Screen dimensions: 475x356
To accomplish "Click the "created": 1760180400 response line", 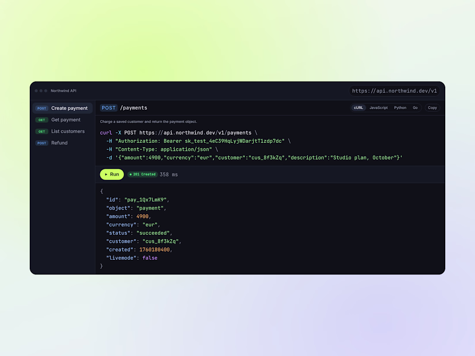I will pos(139,250).
